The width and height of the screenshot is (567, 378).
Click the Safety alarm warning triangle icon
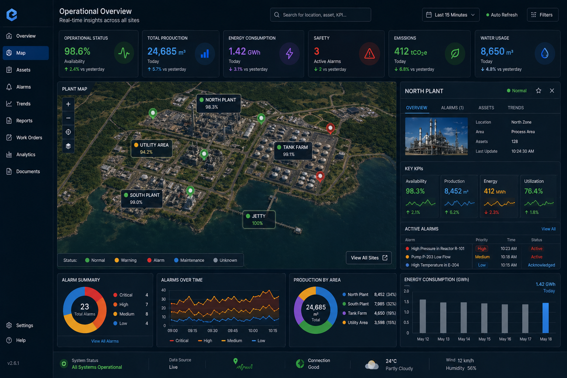tap(369, 54)
